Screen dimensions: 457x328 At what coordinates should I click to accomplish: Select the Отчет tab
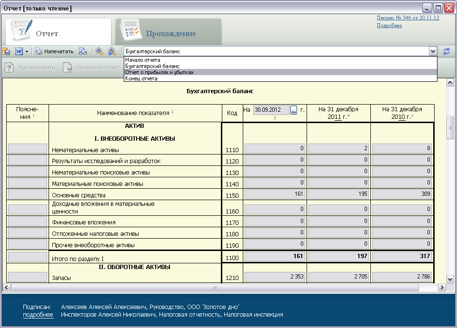tap(47, 34)
